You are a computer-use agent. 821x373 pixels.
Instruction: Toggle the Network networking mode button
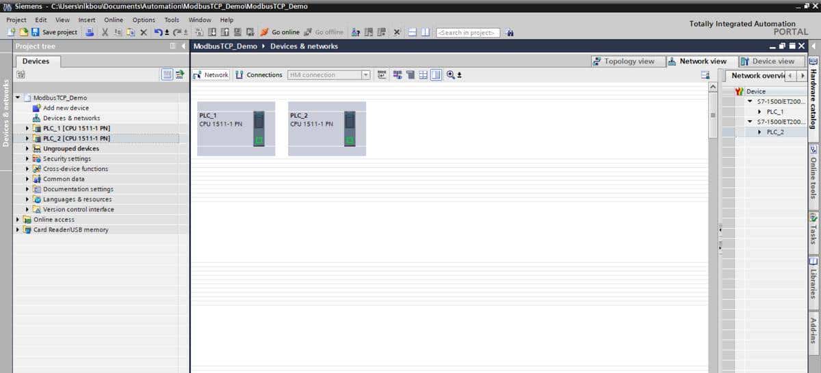211,74
